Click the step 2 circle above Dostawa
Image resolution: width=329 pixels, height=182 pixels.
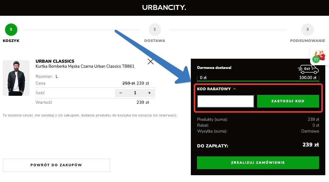point(155,30)
